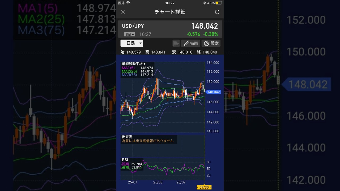Open the Bid price type dropdown

pos(130,34)
